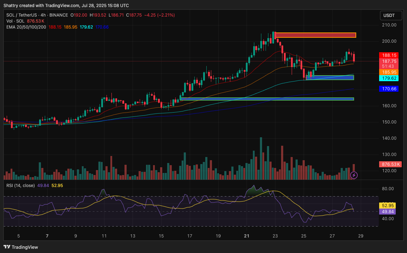407x253 pixels.
Task: Click the bold 7 date on time axis
Action: (47, 236)
